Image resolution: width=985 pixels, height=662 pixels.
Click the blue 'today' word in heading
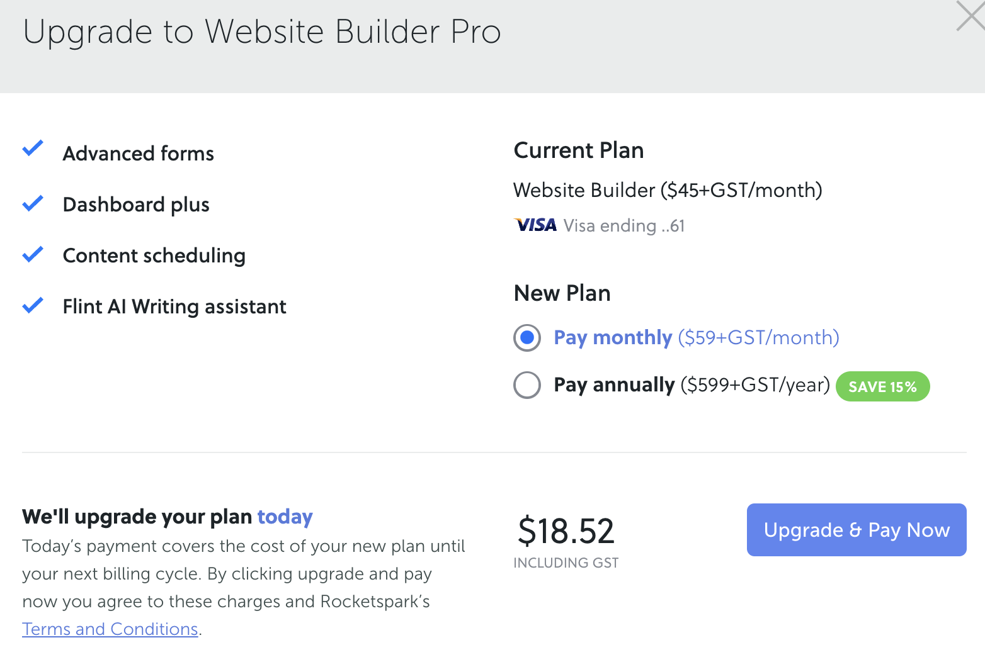(285, 517)
